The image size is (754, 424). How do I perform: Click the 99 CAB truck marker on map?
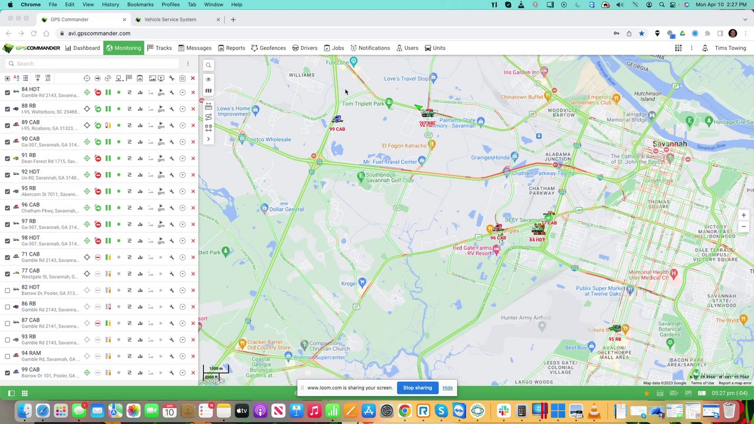click(x=337, y=120)
